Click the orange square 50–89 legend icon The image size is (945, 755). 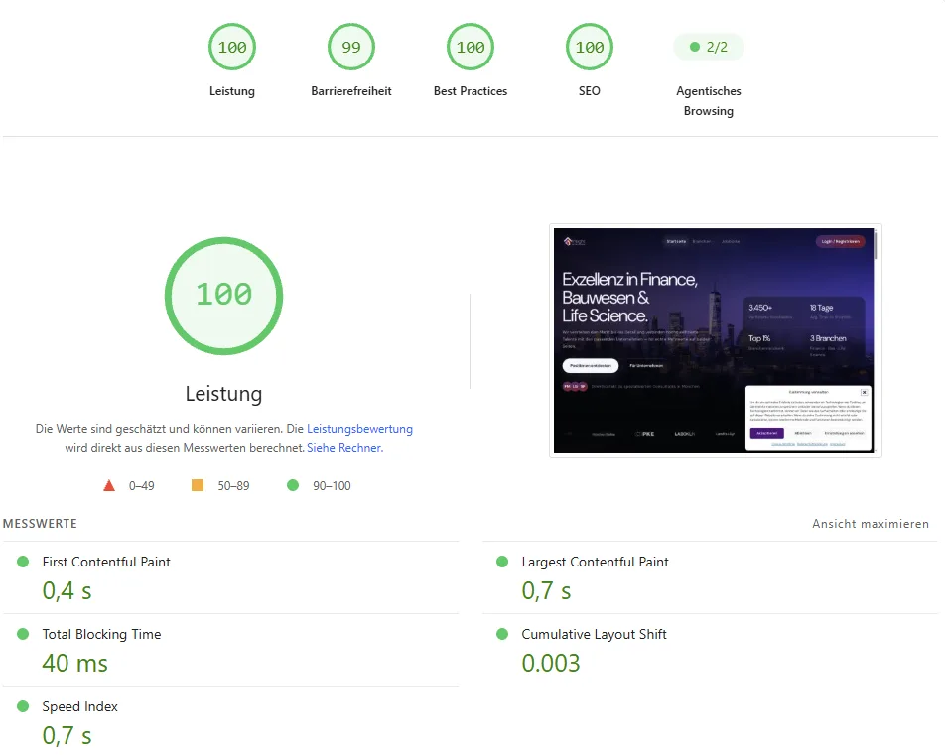(198, 485)
